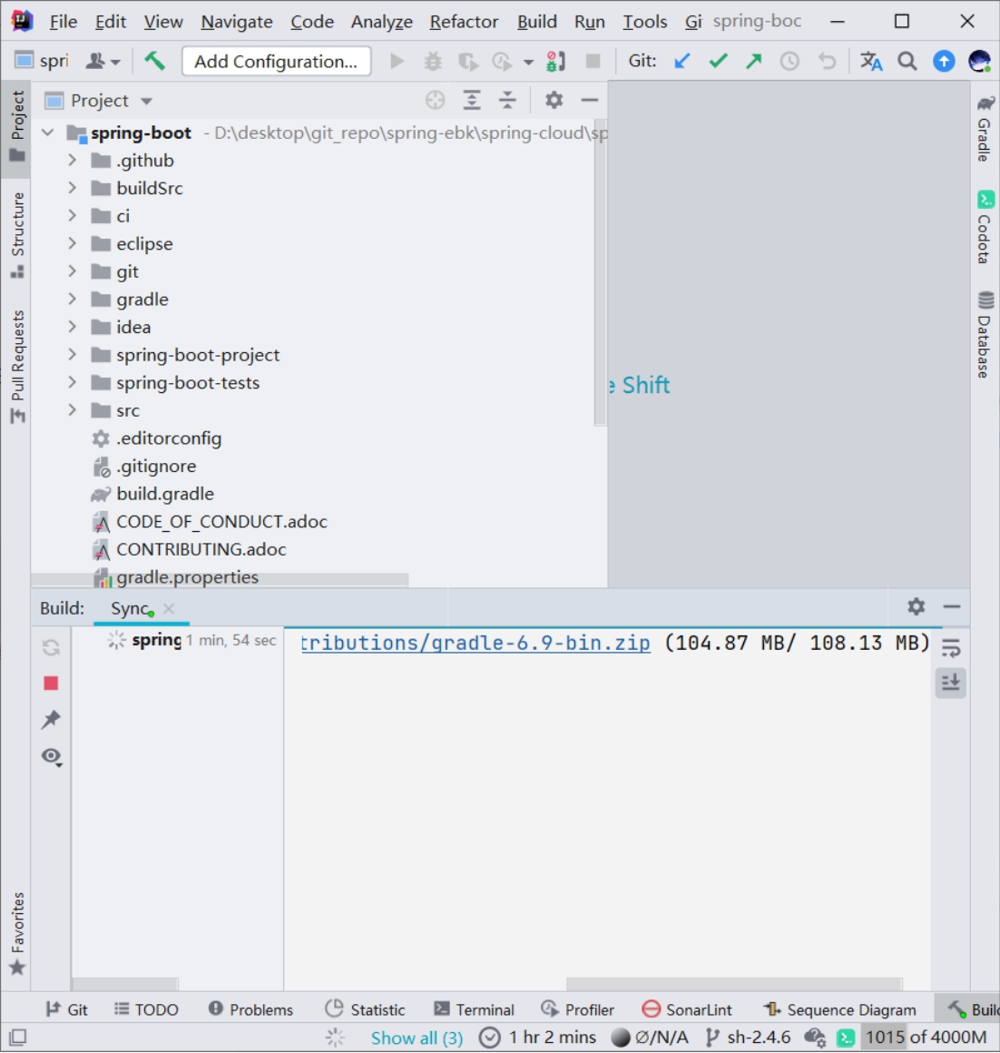Open the profile run dropdown arrow

528,63
